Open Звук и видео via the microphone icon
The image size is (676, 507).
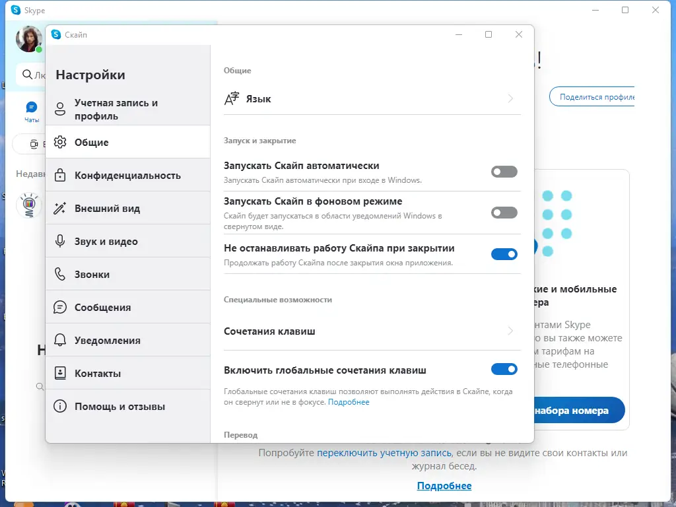pyautogui.click(x=60, y=240)
